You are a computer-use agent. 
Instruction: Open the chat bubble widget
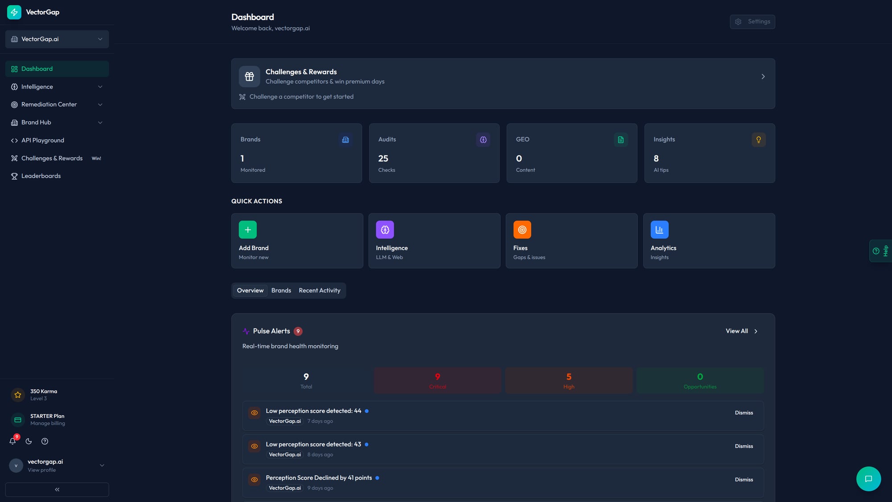coord(868,479)
